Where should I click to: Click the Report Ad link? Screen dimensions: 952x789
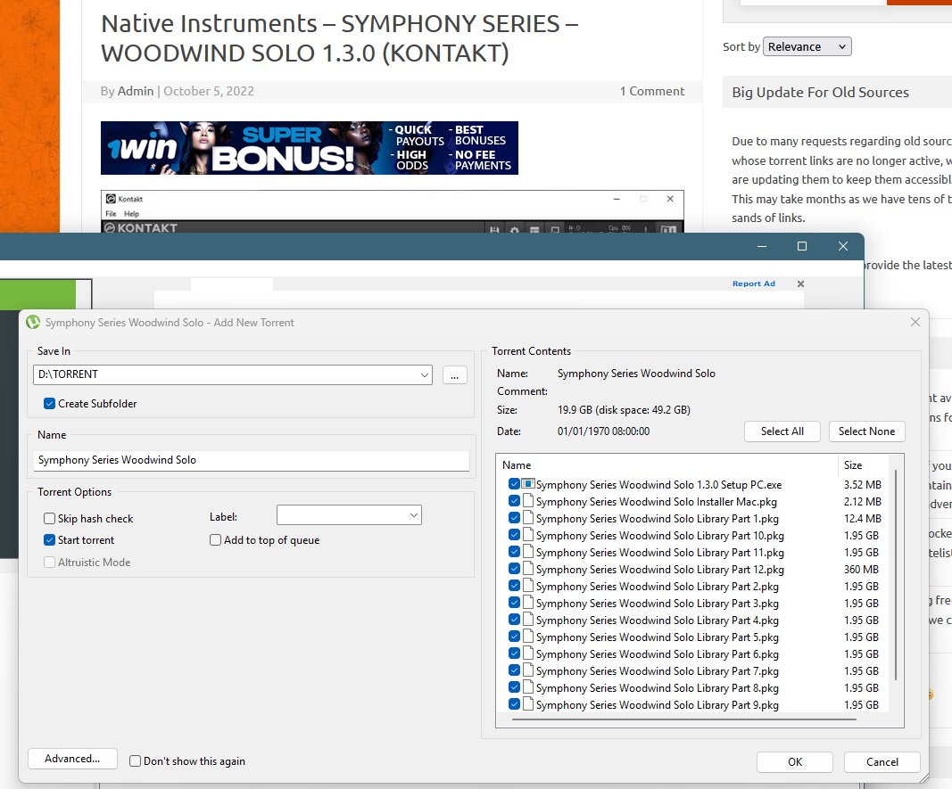[x=753, y=284]
